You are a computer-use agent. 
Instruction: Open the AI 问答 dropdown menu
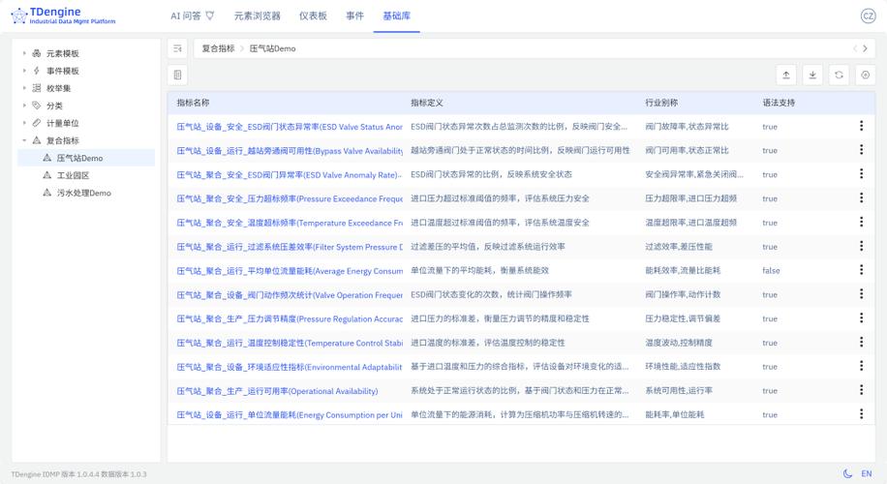[192, 16]
